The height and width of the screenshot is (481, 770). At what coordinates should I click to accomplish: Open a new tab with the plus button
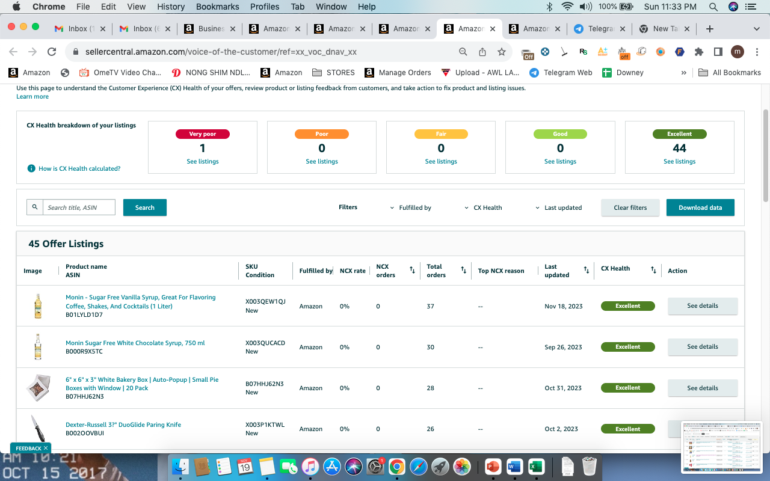(x=710, y=29)
